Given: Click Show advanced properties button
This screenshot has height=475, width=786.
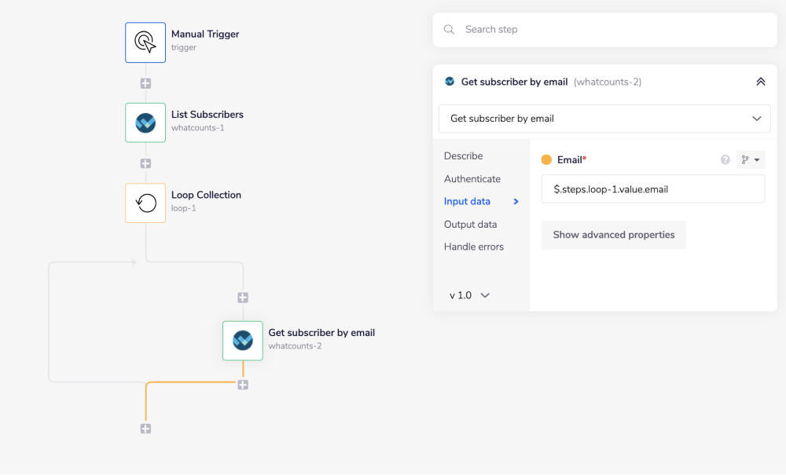Looking at the screenshot, I should 614,235.
